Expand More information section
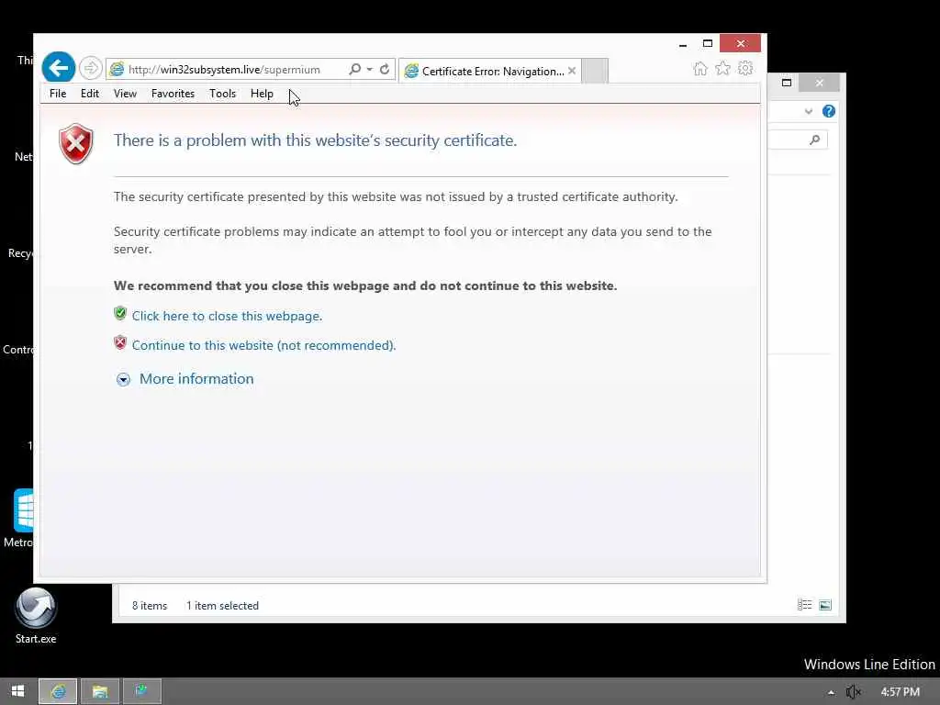The height and width of the screenshot is (705, 940). click(124, 379)
